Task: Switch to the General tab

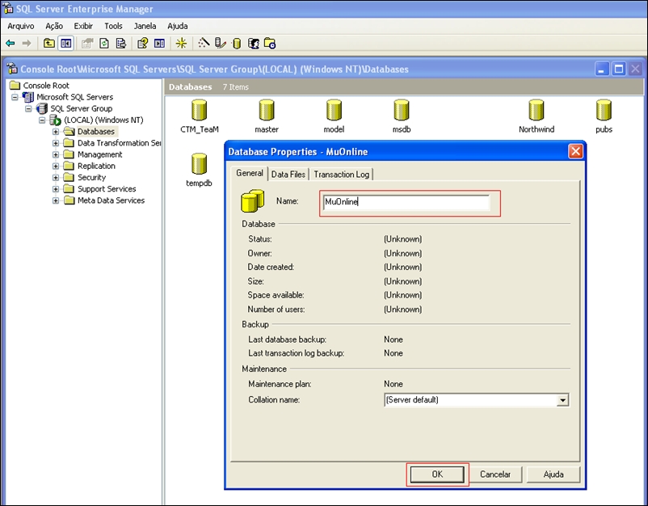Action: point(250,173)
